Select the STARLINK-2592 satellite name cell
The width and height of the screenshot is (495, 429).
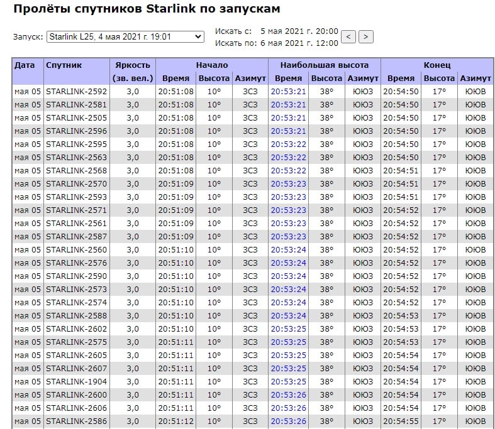[x=76, y=92]
